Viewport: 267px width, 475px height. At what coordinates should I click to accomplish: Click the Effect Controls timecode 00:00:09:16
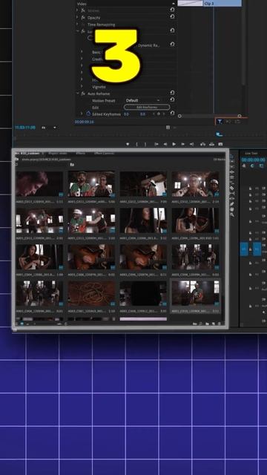coord(84,122)
